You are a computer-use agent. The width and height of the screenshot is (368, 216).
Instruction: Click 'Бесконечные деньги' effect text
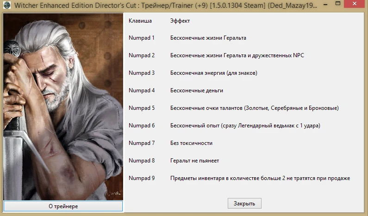coord(197,90)
